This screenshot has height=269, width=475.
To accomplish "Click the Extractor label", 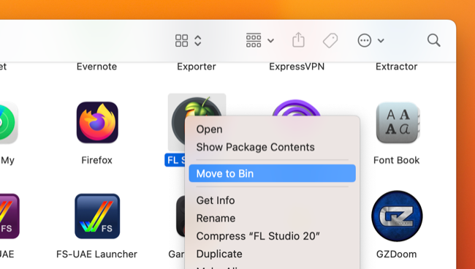I will coord(397,67).
